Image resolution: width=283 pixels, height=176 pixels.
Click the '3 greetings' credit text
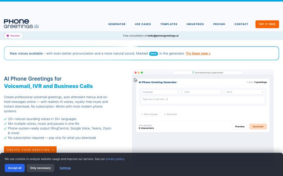(261, 82)
